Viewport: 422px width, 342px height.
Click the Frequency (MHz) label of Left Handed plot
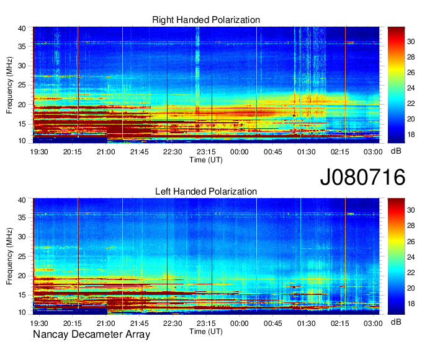click(9, 256)
